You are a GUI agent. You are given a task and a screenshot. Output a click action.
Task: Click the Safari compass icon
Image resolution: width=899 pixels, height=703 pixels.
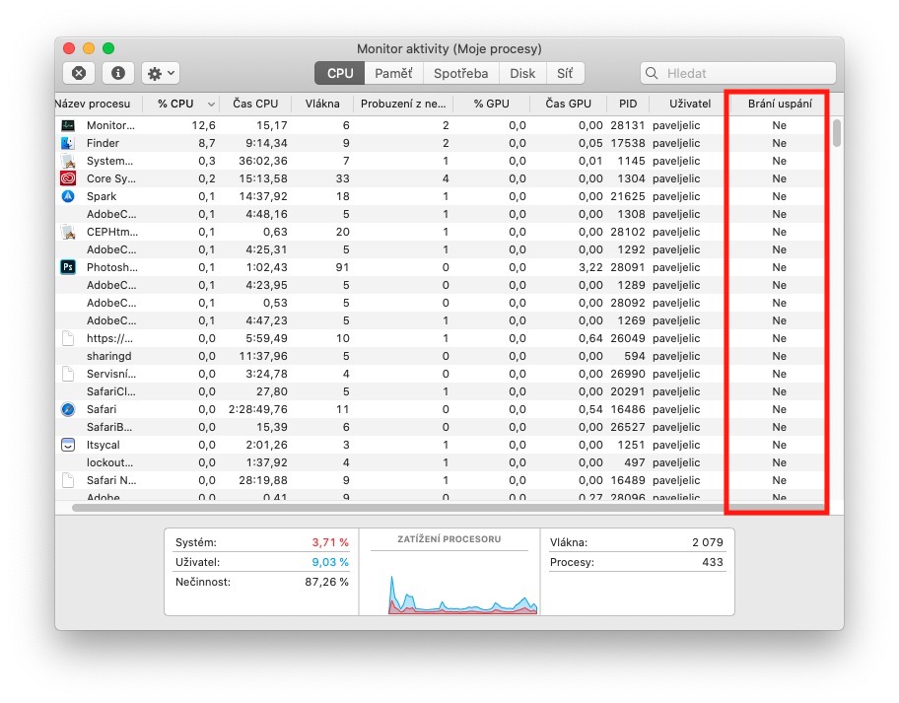point(68,409)
